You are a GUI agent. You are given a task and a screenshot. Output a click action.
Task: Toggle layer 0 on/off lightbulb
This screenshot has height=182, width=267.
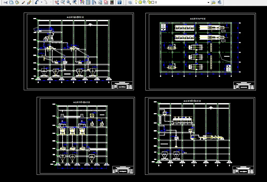tap(136, 2)
